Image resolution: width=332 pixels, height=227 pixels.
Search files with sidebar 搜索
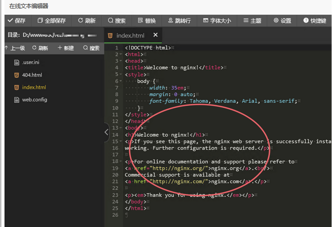click(x=91, y=48)
